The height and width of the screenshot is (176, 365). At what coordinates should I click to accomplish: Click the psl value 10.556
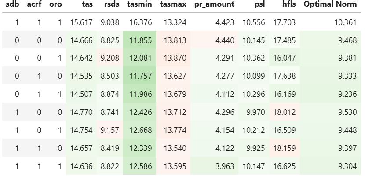253,22
